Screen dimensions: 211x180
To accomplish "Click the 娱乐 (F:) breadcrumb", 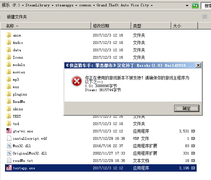I will (11, 5).
